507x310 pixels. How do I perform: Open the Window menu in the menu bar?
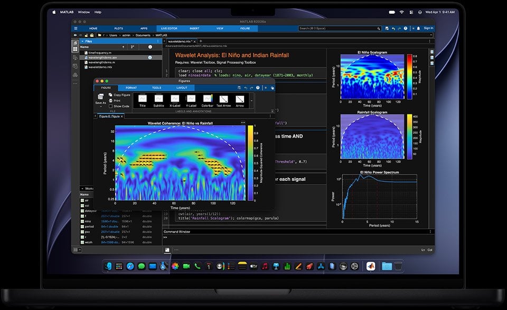(x=84, y=12)
